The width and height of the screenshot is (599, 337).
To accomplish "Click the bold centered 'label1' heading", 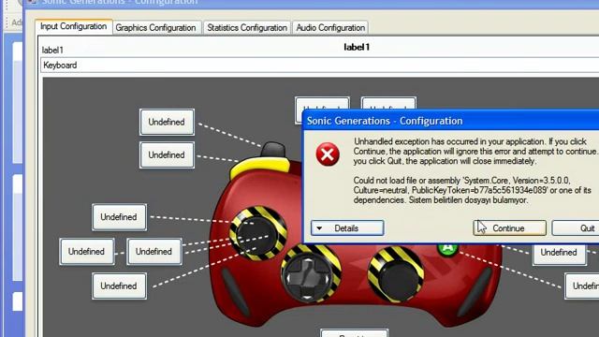I will click(357, 47).
